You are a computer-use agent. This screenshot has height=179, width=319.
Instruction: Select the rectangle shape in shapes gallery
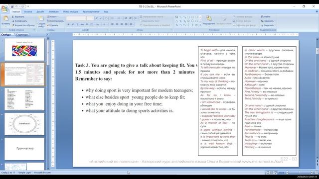pos(188,17)
